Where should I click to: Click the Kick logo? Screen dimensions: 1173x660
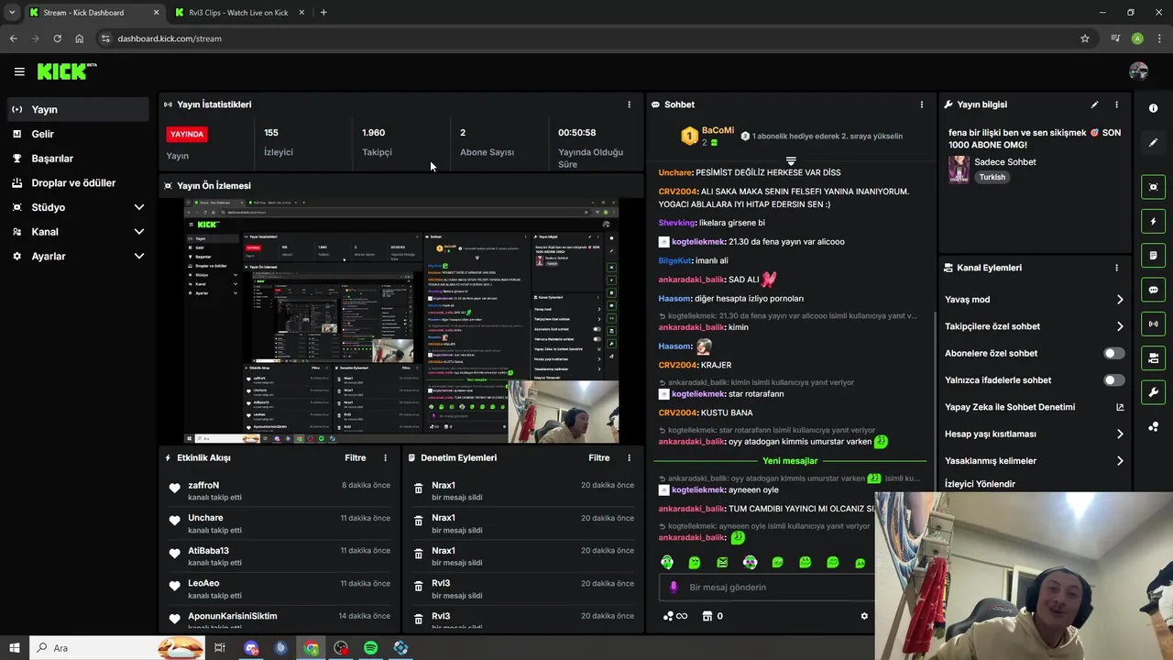tap(67, 71)
